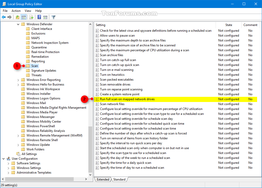Expand the Windows Settings node

click(x=8, y=168)
